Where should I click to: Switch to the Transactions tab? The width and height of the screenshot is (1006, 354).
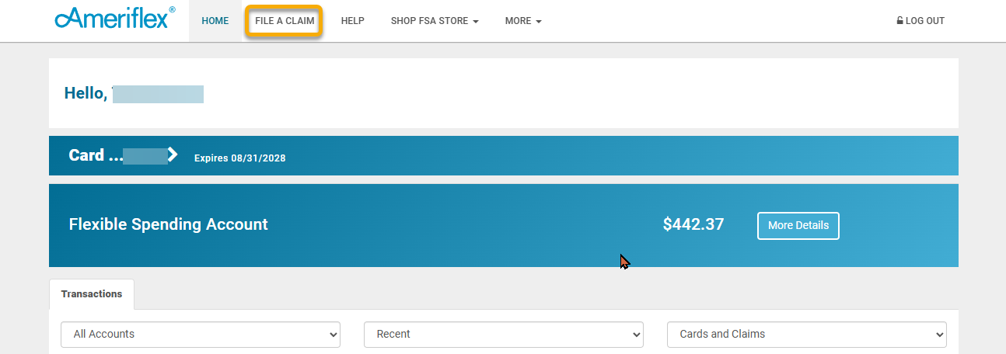point(92,294)
